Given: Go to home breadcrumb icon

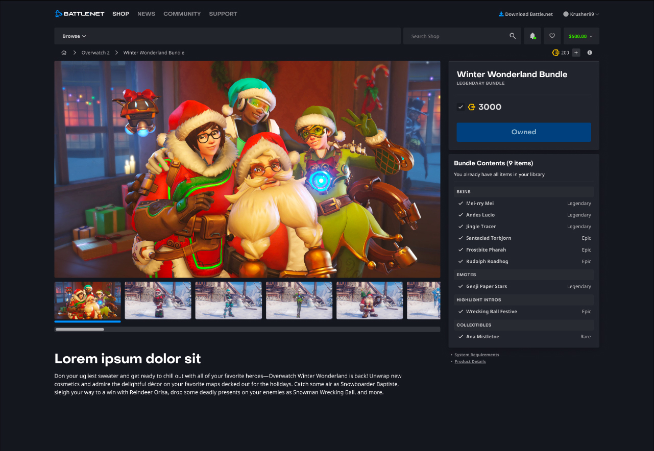Looking at the screenshot, I should click(64, 53).
